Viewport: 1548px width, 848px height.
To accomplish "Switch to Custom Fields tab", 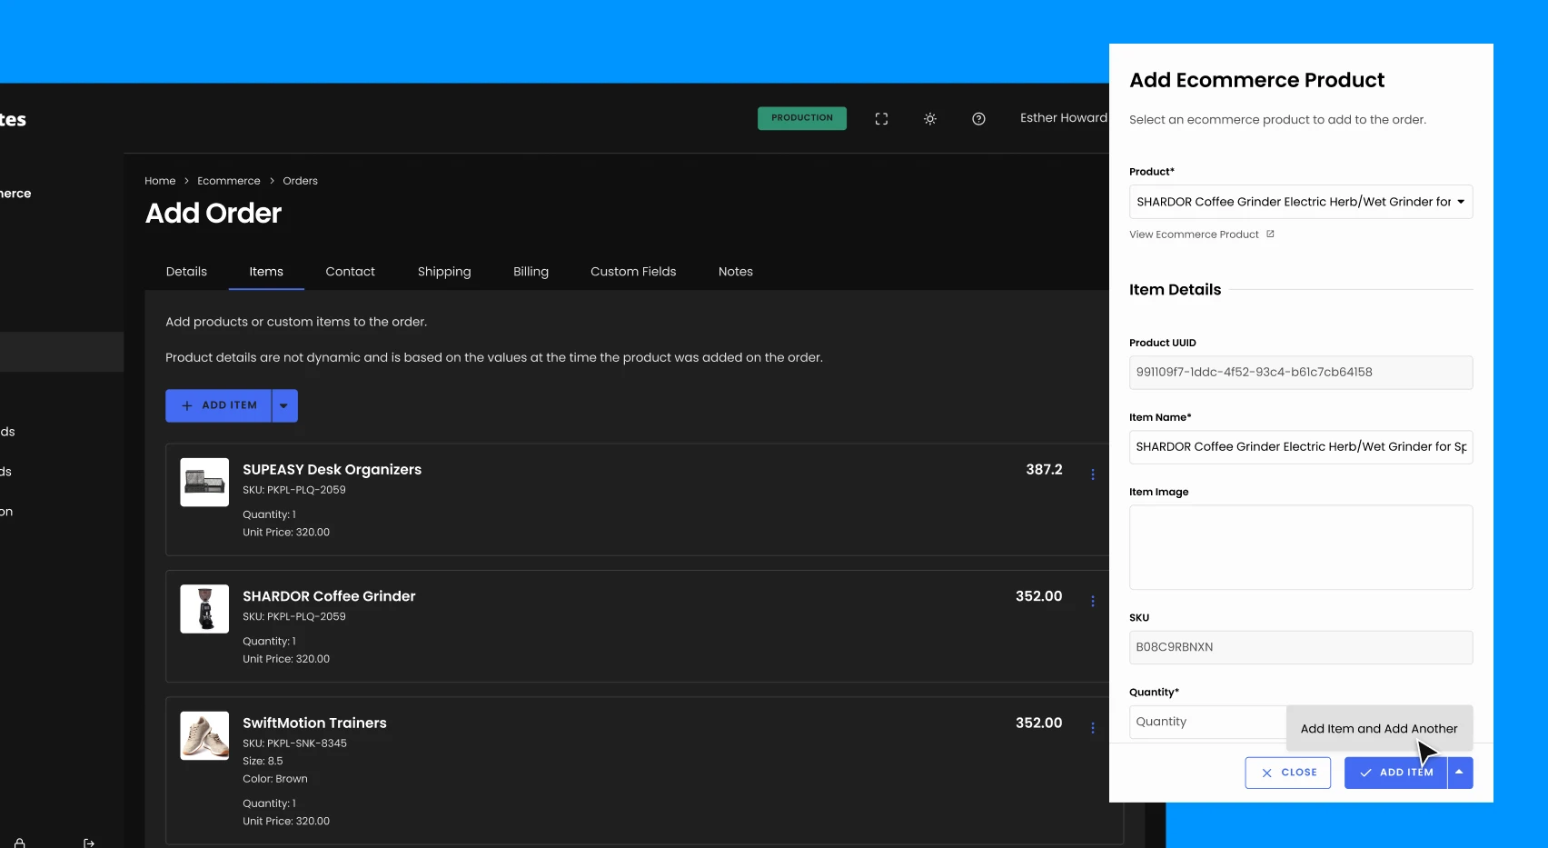I will [x=633, y=272].
